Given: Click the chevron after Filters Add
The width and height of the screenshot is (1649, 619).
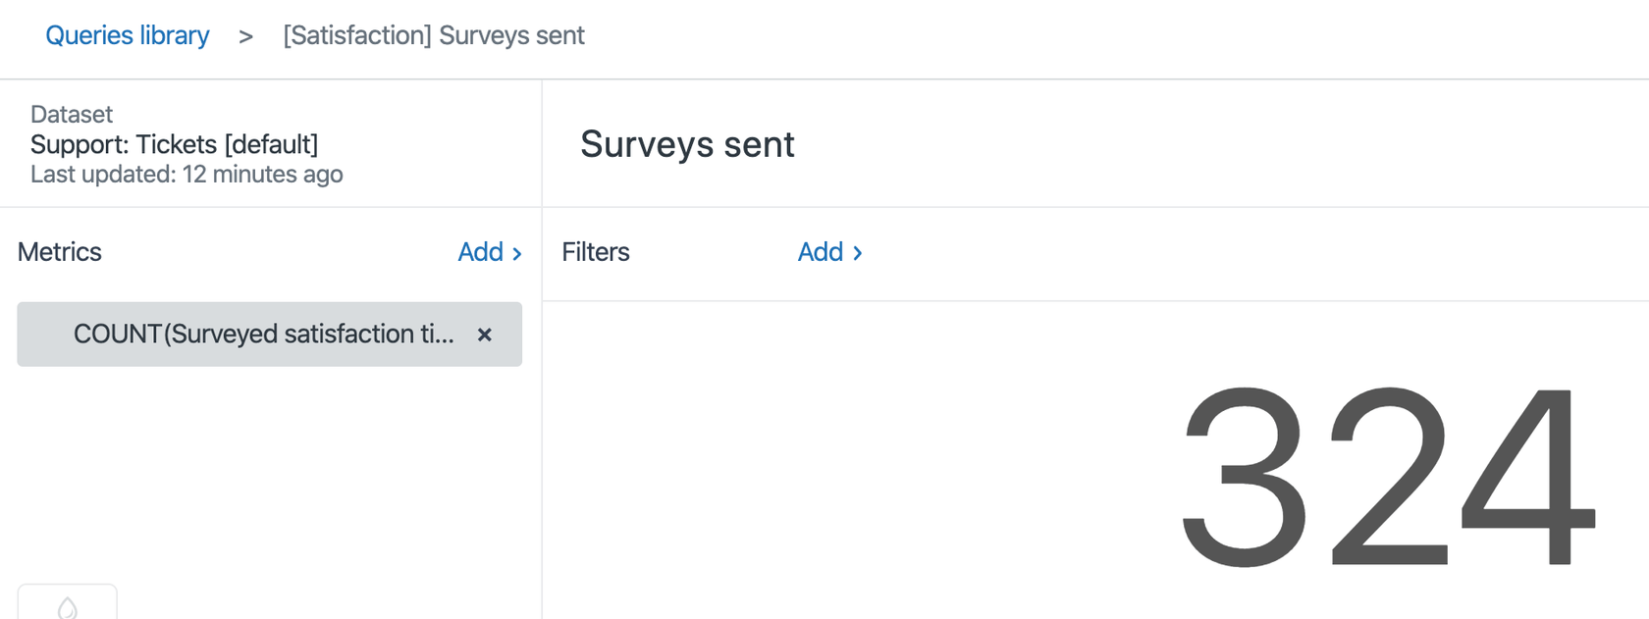Looking at the screenshot, I should pyautogui.click(x=858, y=252).
